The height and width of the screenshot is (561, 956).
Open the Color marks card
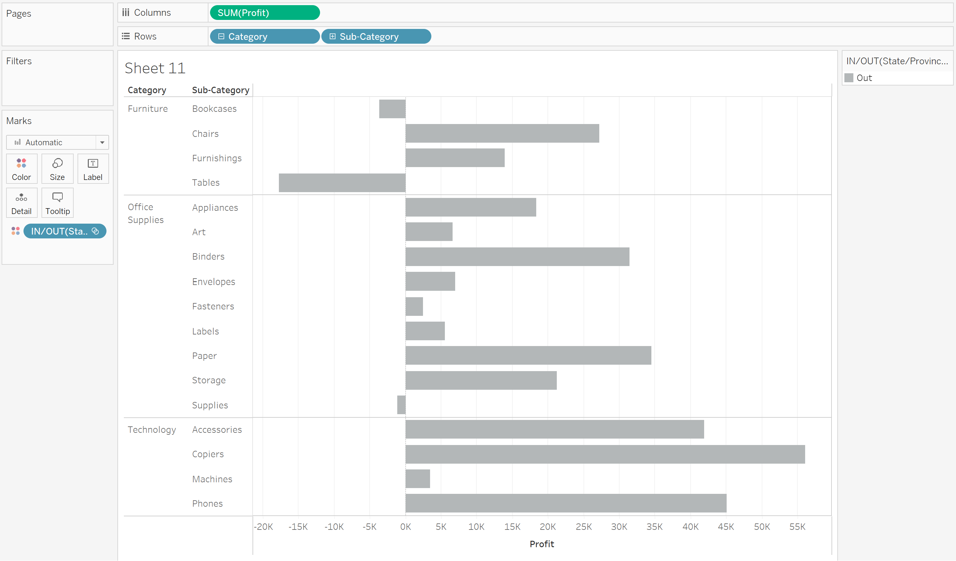pos(22,169)
